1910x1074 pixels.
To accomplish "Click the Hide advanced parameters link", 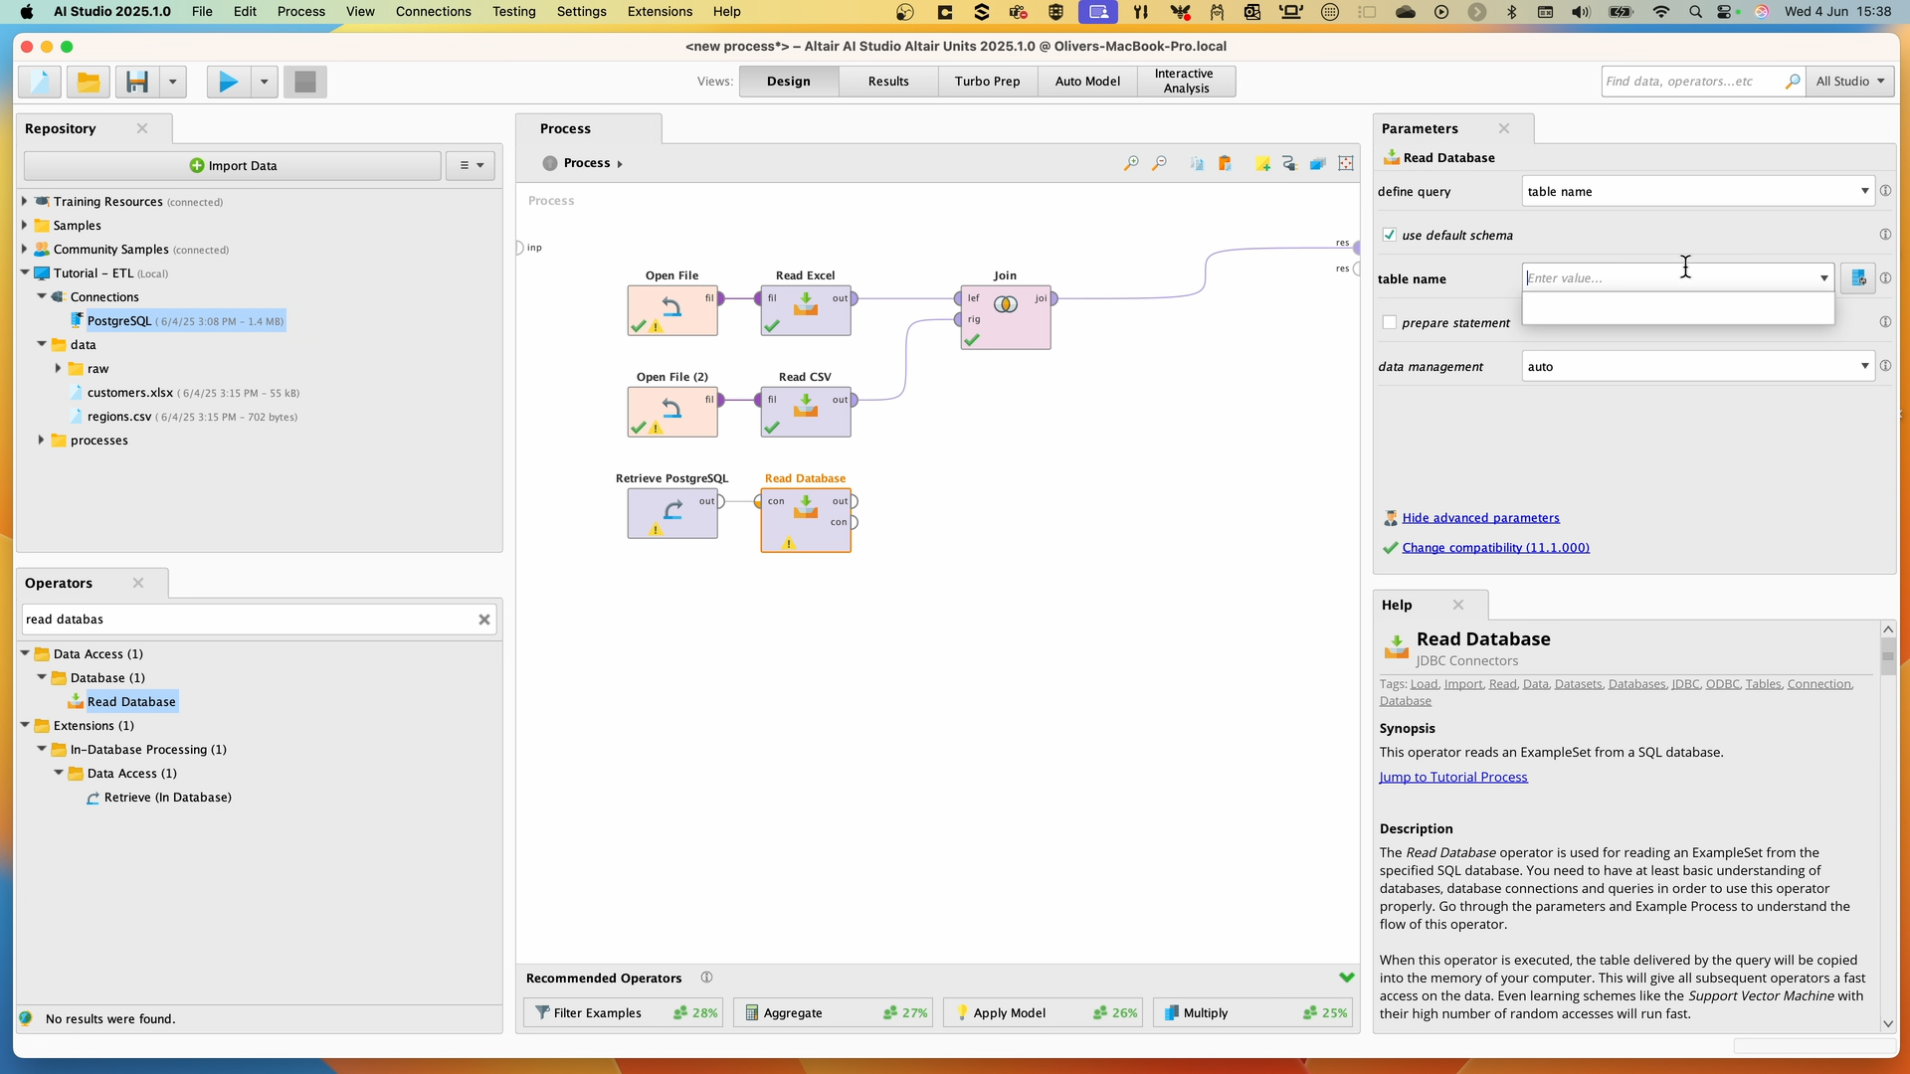I will click(x=1481, y=517).
